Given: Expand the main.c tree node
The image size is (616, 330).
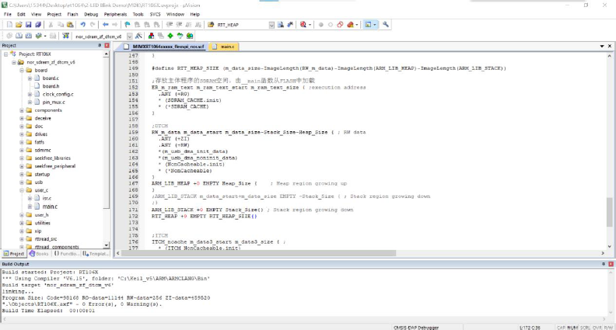Looking at the screenshot, I should click(30, 207).
